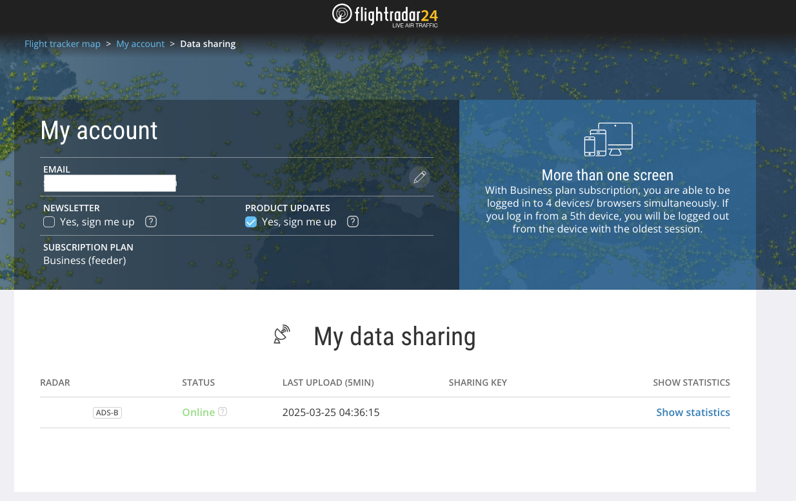Click the satellite dish data sharing icon

pyautogui.click(x=282, y=335)
